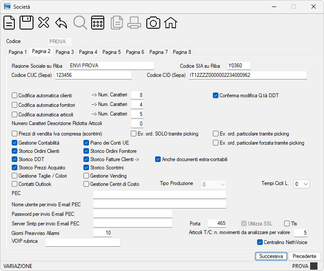Open search with the magnifying glass icon
Viewport: 324px width, 271px height.
click(x=80, y=23)
